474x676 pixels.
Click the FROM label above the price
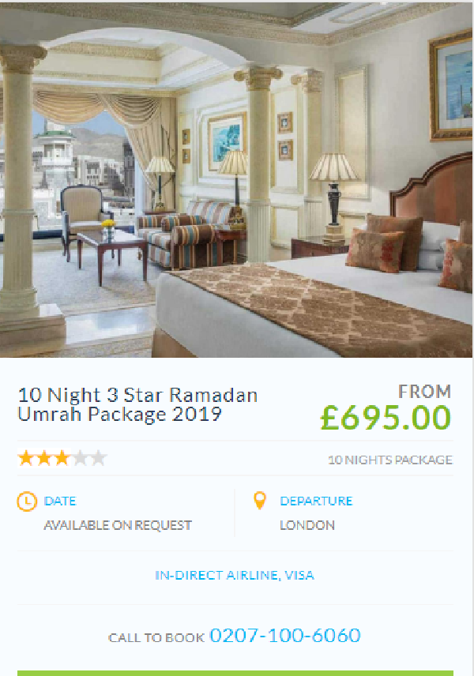pos(425,392)
